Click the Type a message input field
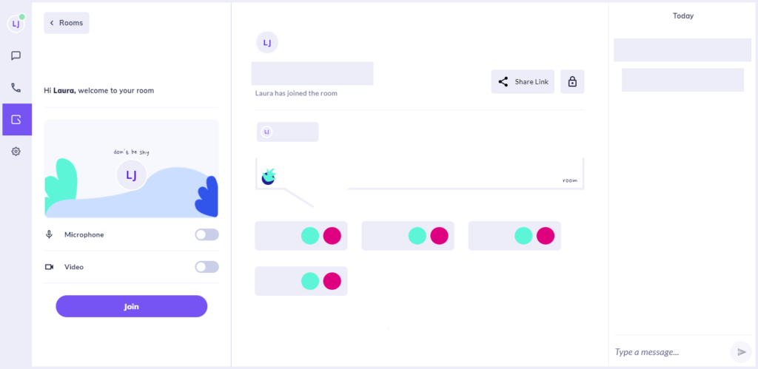 coord(671,352)
